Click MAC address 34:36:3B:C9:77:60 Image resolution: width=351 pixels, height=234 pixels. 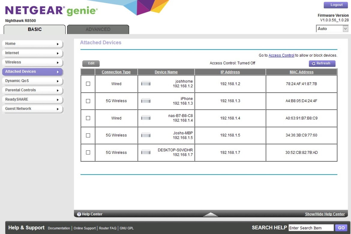tap(301, 135)
